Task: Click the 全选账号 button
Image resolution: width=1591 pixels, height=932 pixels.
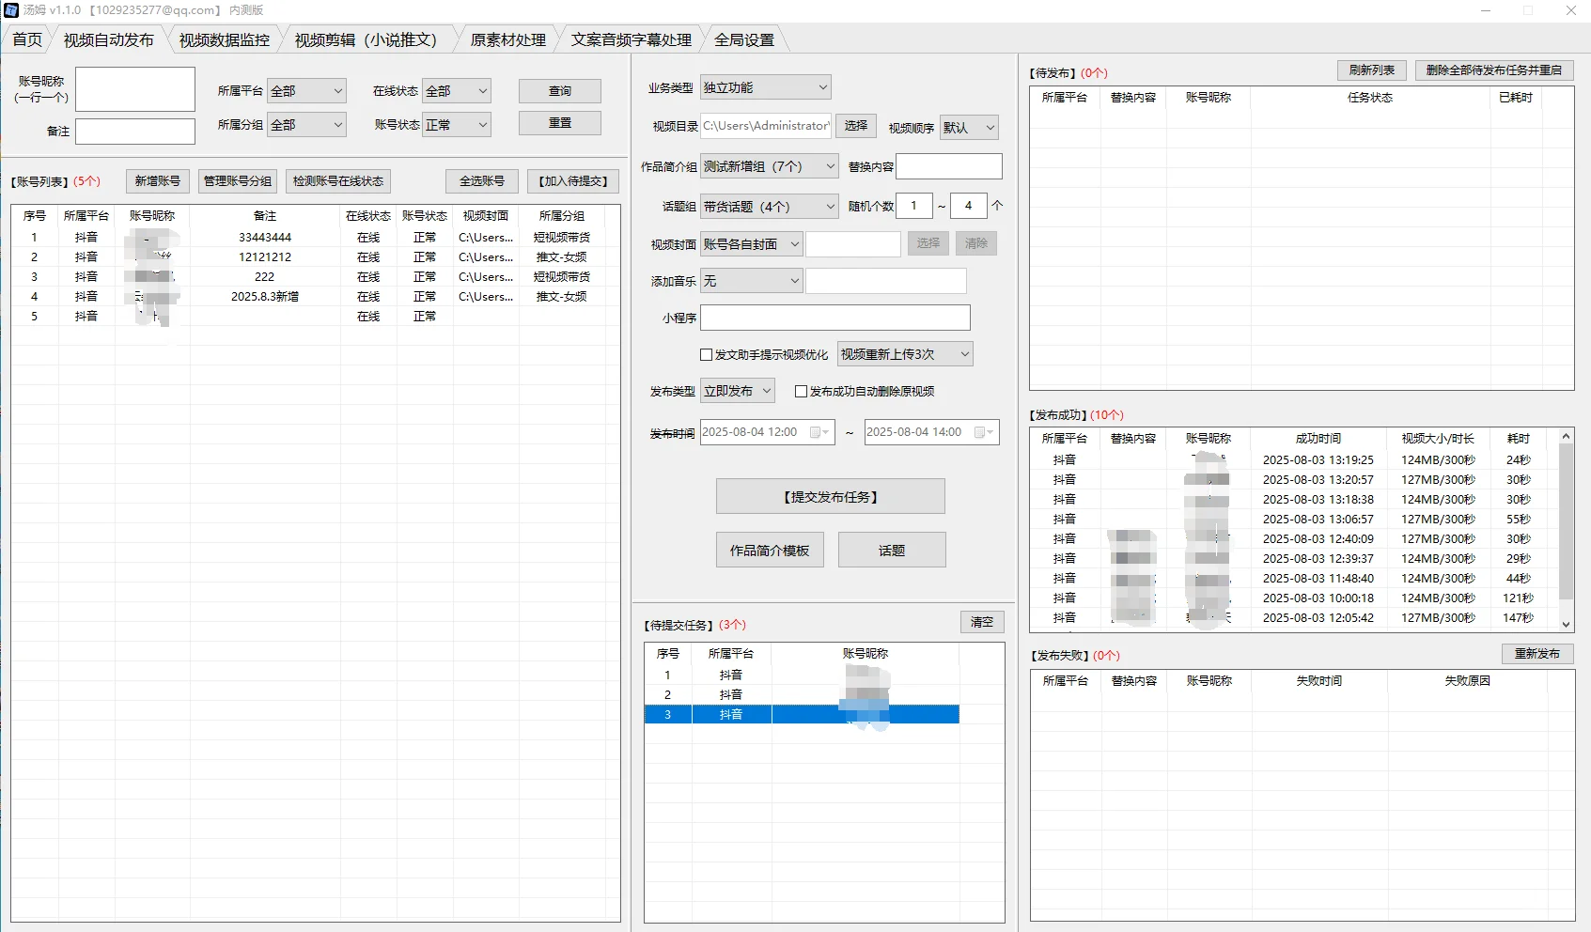Action: (x=482, y=181)
